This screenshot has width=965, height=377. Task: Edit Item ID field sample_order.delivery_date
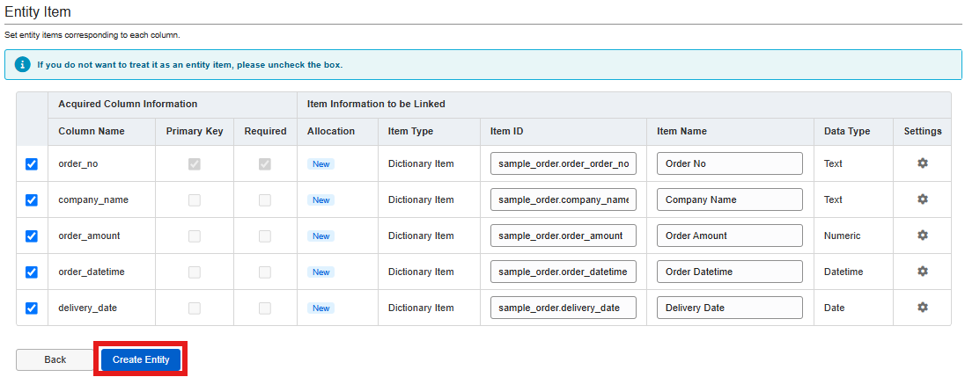(x=564, y=308)
